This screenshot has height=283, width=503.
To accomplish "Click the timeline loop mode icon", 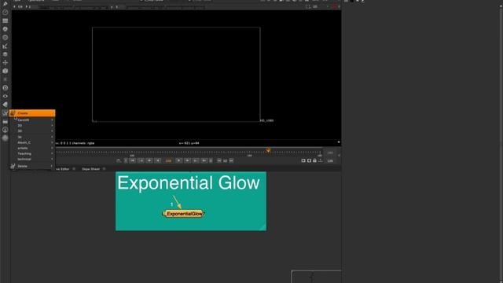I will (119, 160).
